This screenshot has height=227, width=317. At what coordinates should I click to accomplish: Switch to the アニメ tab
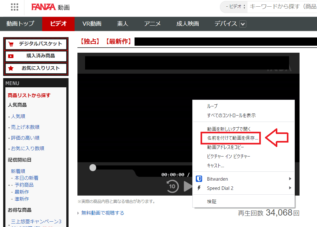(x=152, y=24)
